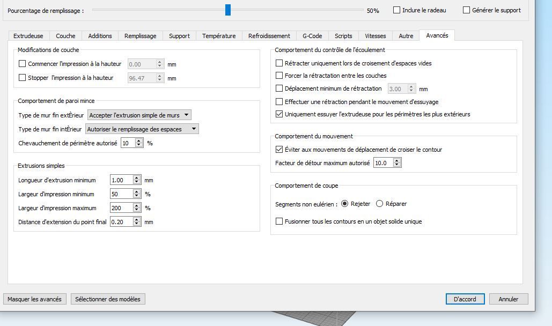Decrease the Largeur d'impression maximum spinner value
The image size is (552, 326).
tap(137, 210)
